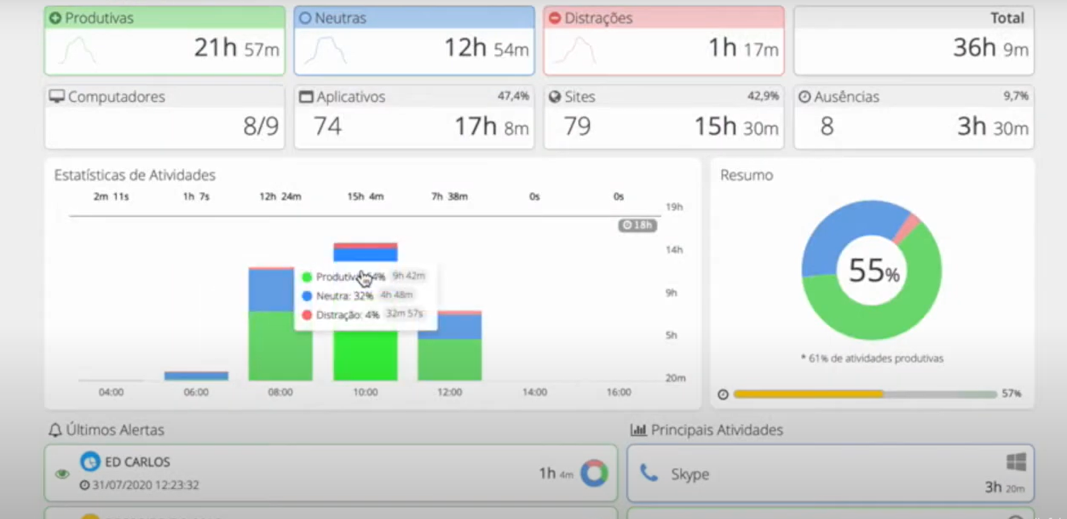Image resolution: width=1067 pixels, height=519 pixels.
Task: Click the Distrações red minus icon
Action: 555,18
